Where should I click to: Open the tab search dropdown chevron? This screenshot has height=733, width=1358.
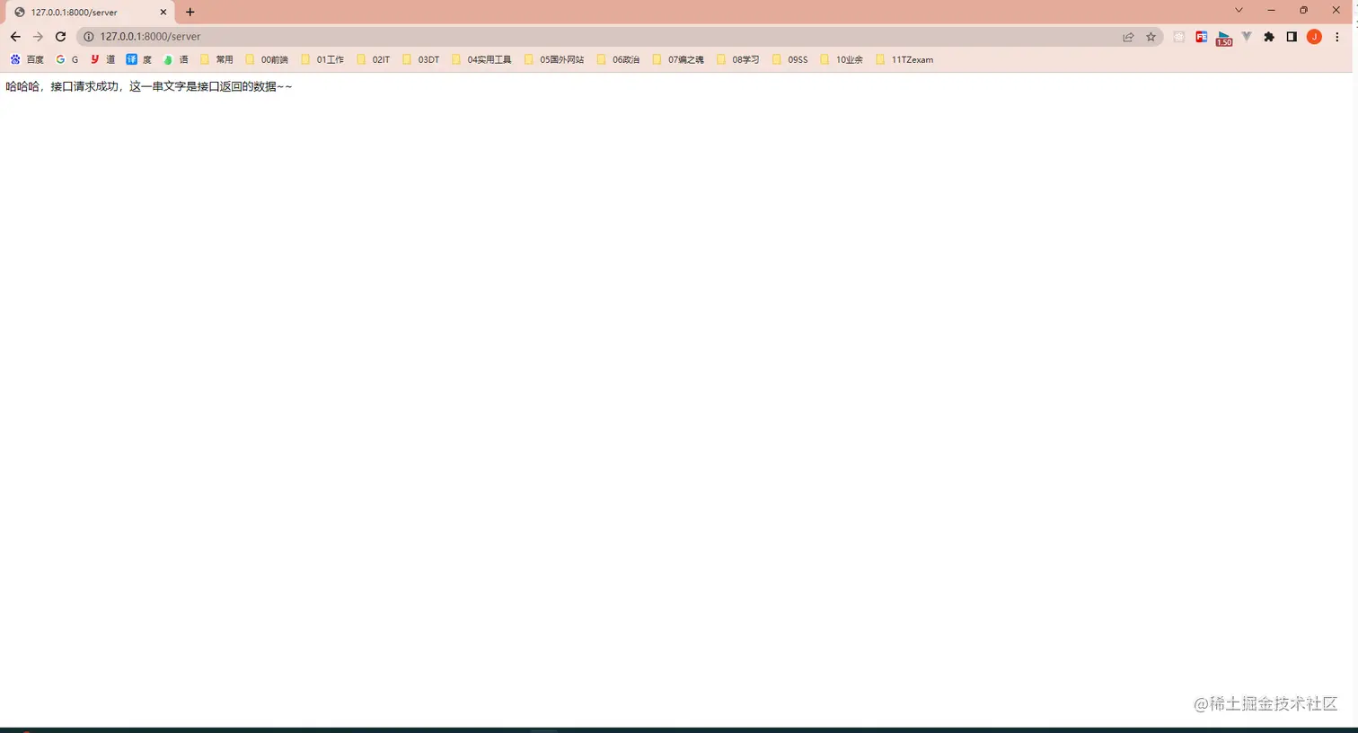tap(1239, 10)
